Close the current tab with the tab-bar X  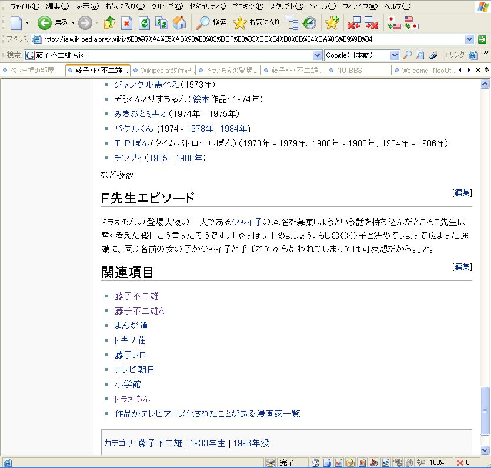(x=478, y=70)
